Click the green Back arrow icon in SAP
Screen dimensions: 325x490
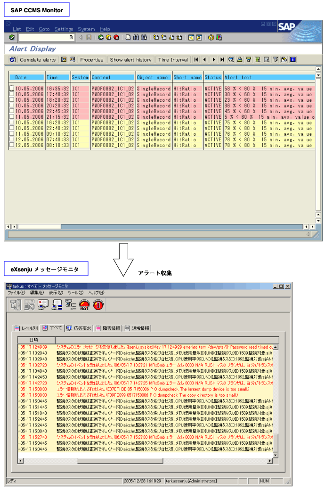[x=101, y=38]
